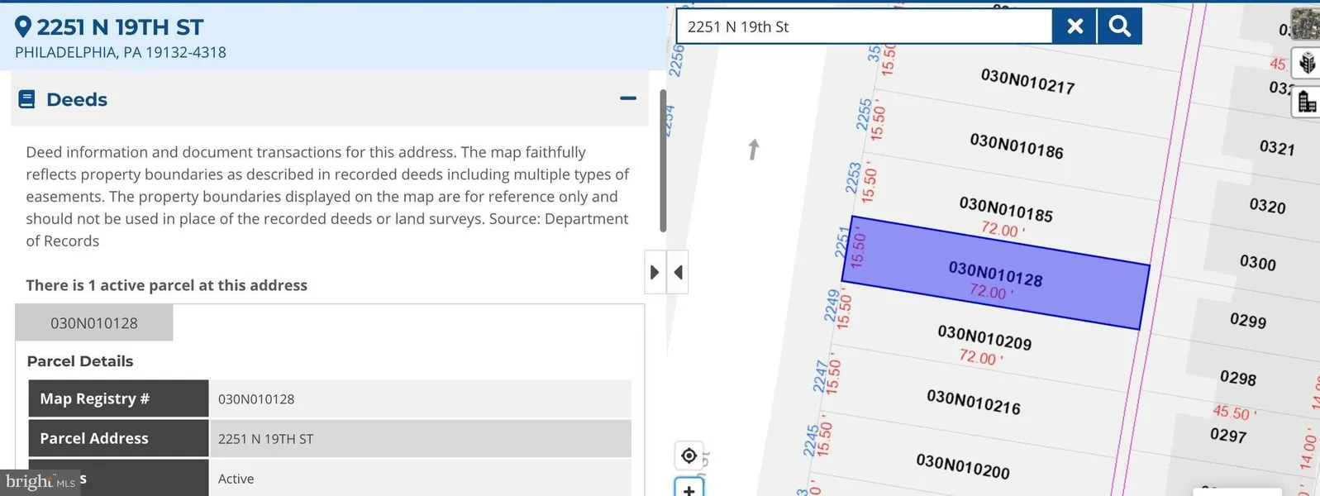The height and width of the screenshot is (496, 1320).
Task: Select parcel 030N010216 on the map
Action: tap(973, 402)
